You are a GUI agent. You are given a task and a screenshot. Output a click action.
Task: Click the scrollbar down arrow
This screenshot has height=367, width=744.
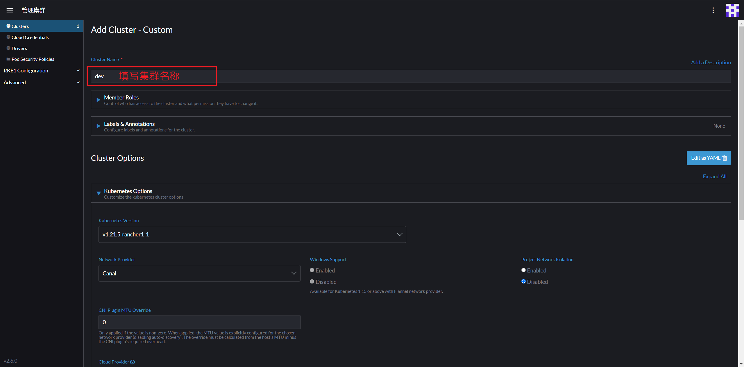coord(741,364)
